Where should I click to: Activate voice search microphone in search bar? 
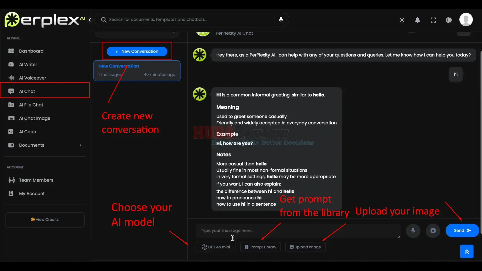coord(281,20)
